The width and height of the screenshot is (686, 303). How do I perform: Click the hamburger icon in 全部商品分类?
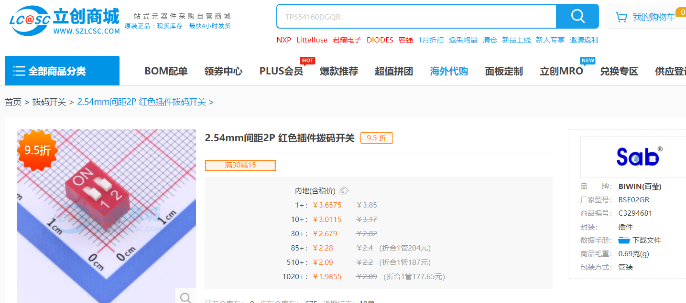(19, 71)
